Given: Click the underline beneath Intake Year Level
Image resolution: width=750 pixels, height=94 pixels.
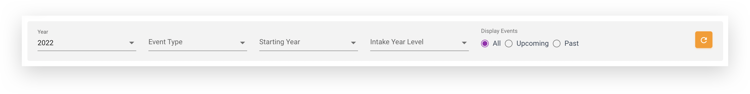Looking at the screenshot, I should point(419,51).
